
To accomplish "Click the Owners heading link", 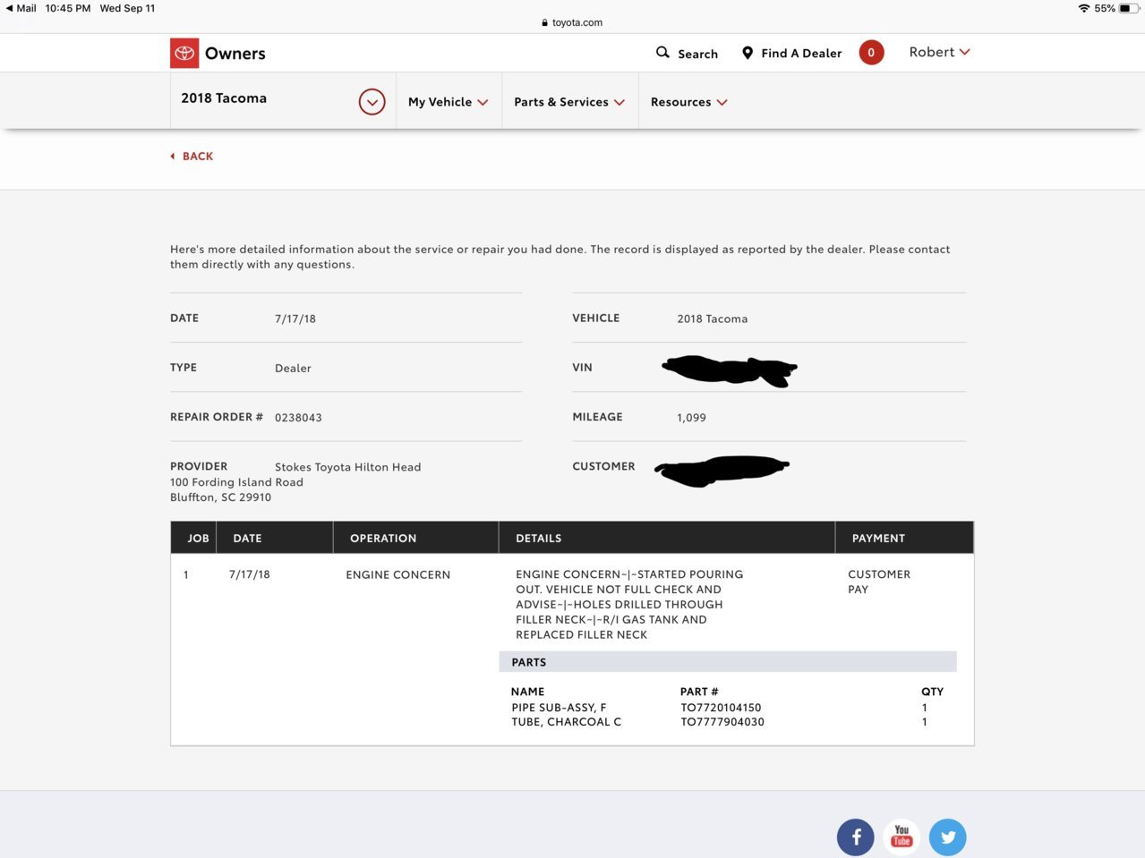I will click(x=235, y=54).
